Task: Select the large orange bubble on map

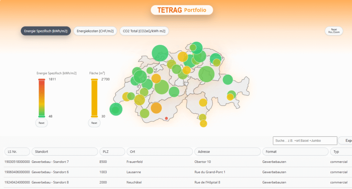Action: coord(156,108)
